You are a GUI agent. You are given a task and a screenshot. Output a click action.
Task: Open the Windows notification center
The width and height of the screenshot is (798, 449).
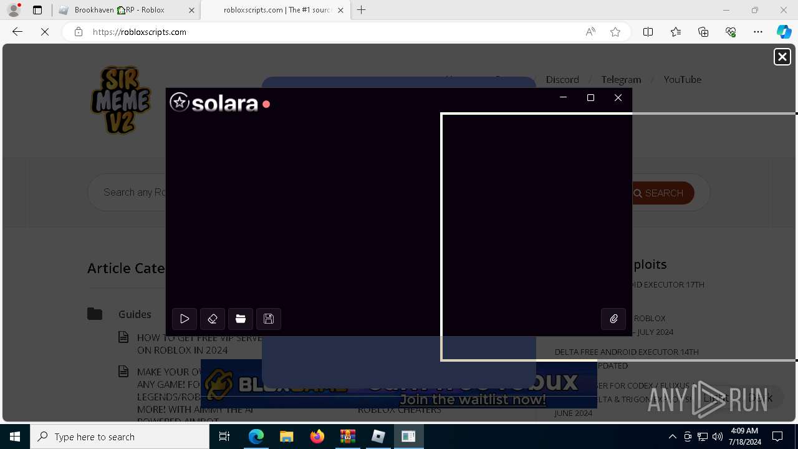(777, 437)
